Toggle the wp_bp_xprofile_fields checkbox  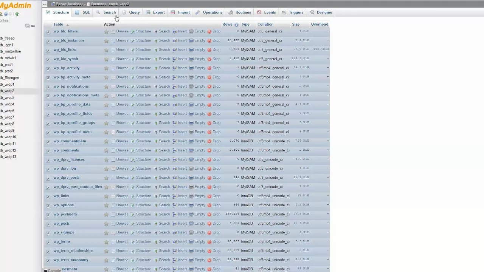pyautogui.click(x=48, y=114)
